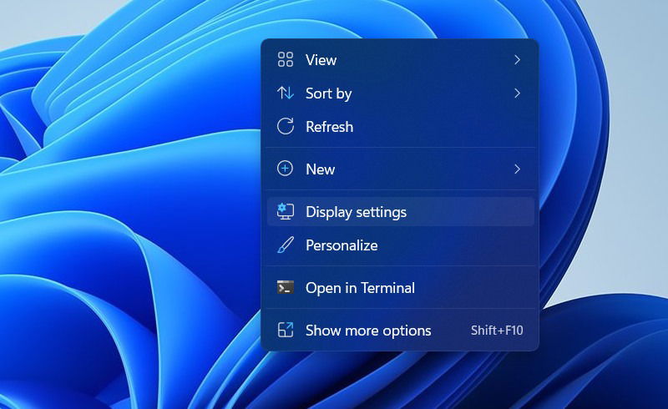Click the up-down arrows Sort by icon
The height and width of the screenshot is (409, 668).
point(285,93)
